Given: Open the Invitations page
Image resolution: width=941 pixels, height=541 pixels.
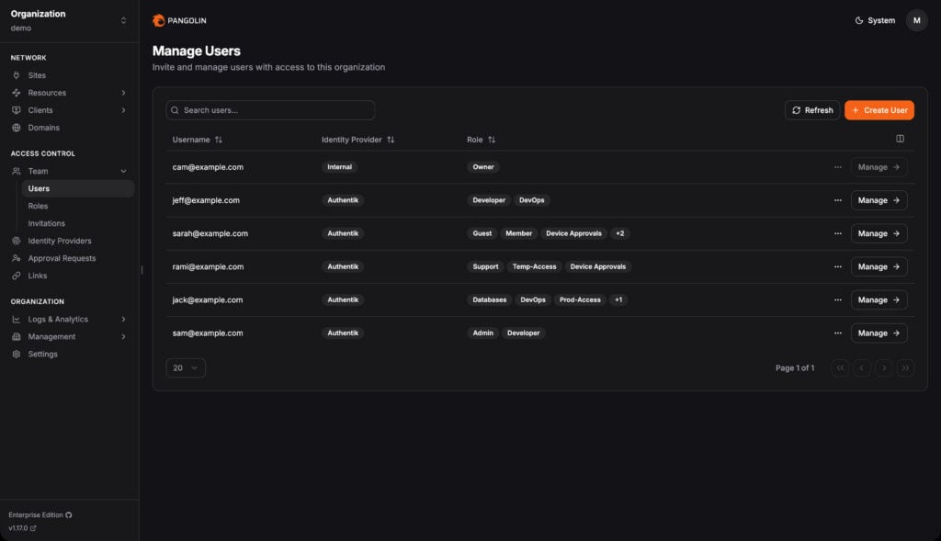Looking at the screenshot, I should tap(46, 223).
